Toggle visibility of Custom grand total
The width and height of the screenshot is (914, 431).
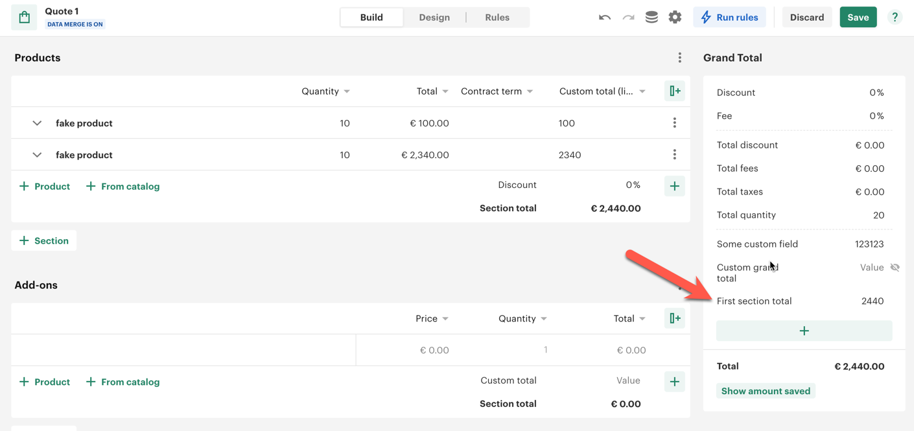895,268
